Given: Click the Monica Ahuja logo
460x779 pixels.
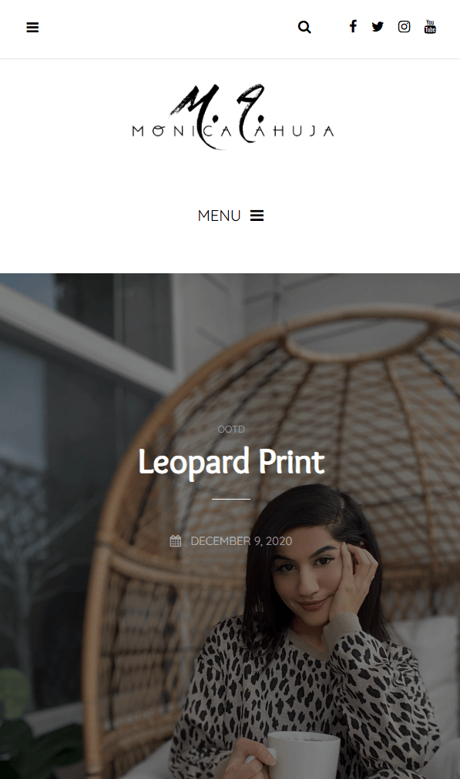Looking at the screenshot, I should click(x=232, y=117).
